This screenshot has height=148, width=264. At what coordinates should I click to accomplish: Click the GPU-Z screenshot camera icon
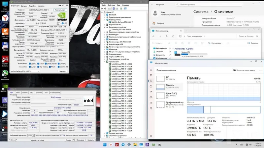(60, 6)
